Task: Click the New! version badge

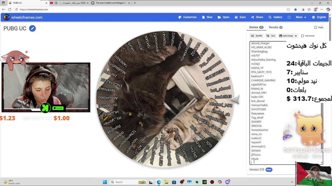Action: point(269,170)
